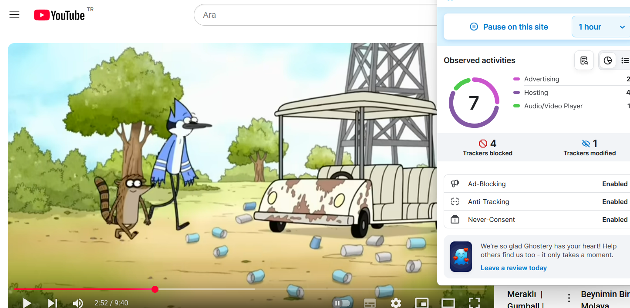The width and height of the screenshot is (630, 308).
Task: Select the Hosting category row
Action: [x=571, y=93]
